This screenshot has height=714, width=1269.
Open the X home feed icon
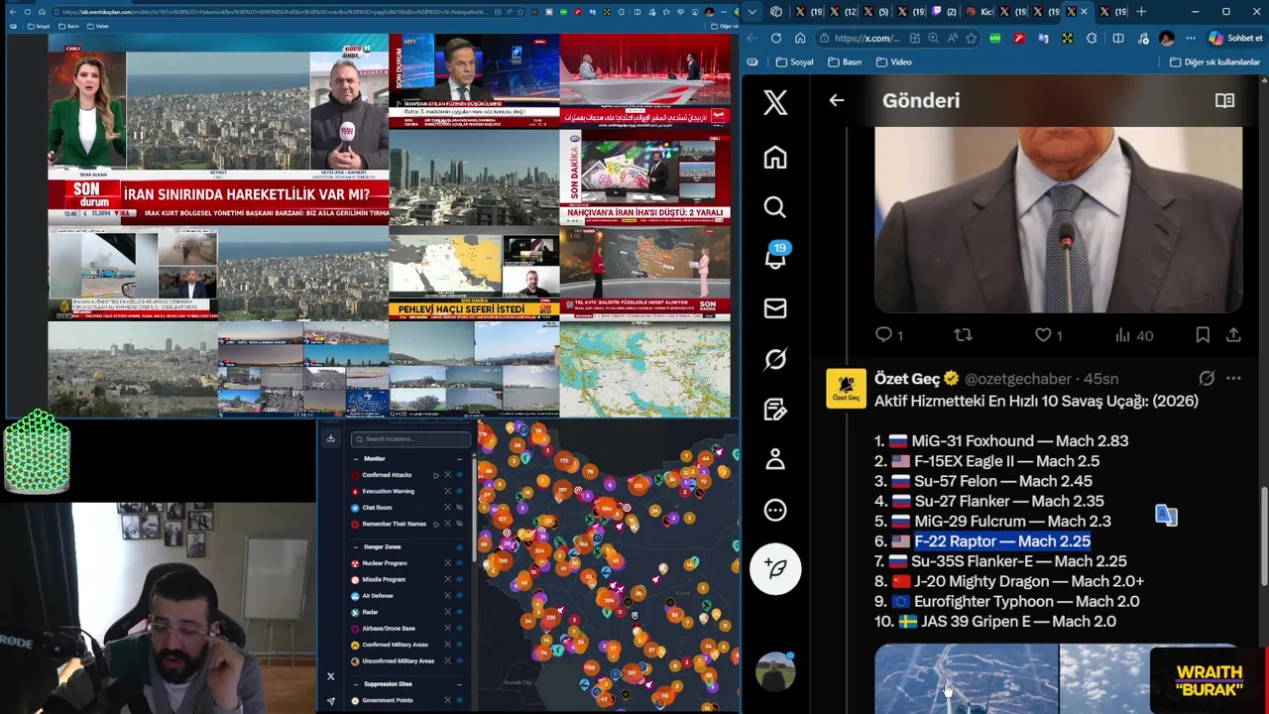coord(775,157)
